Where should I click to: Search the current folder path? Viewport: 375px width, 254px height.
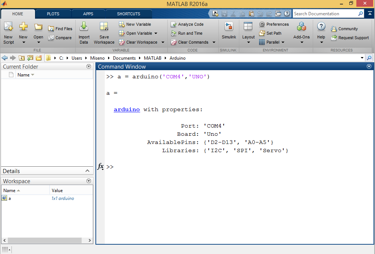click(369, 58)
